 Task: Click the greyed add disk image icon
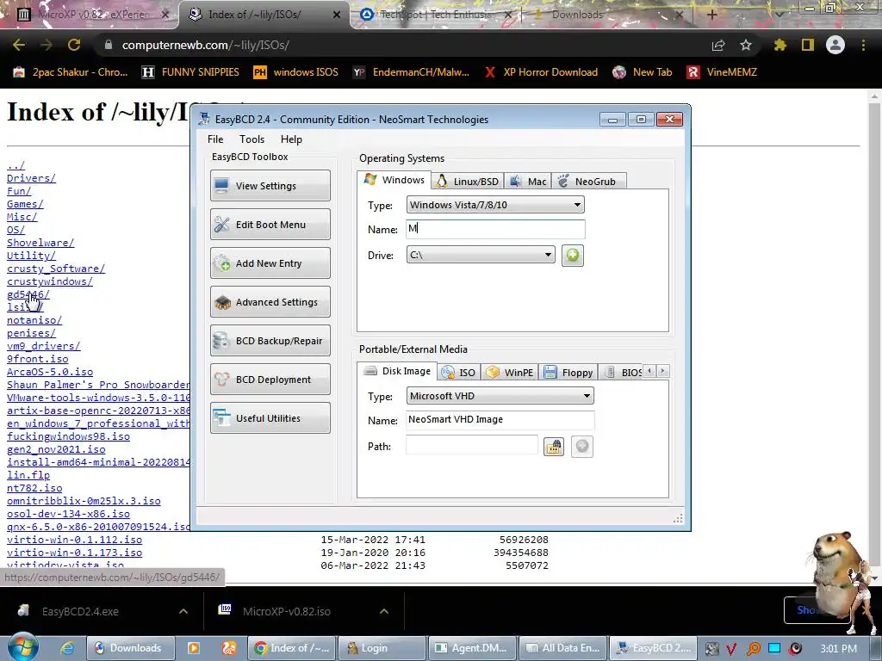581,447
